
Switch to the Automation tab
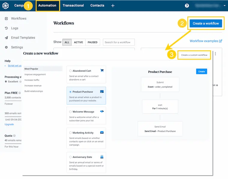[47, 5]
